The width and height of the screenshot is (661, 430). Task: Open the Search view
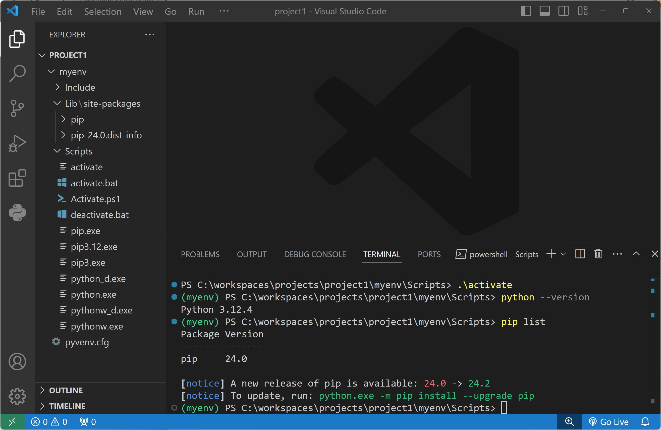17,73
